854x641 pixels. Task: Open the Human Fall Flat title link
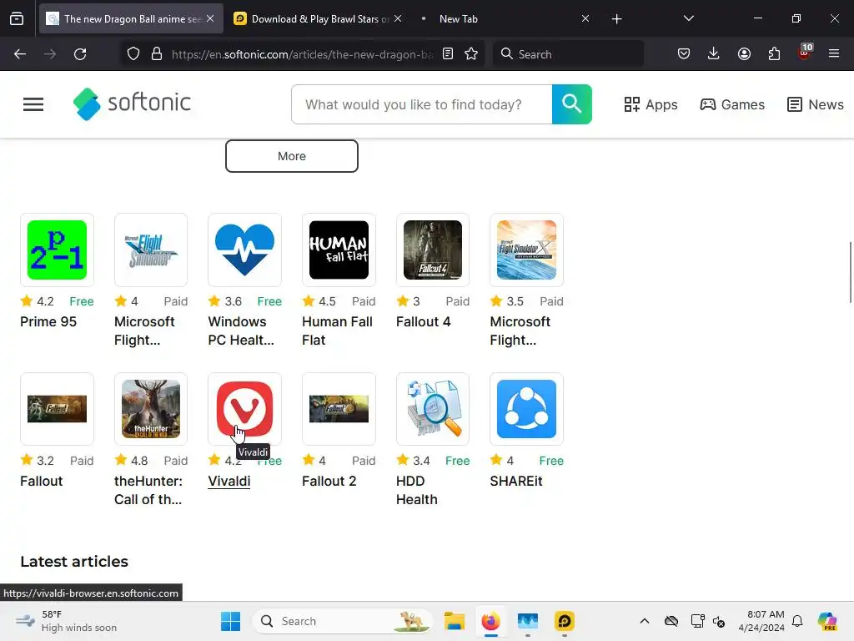coord(337,331)
